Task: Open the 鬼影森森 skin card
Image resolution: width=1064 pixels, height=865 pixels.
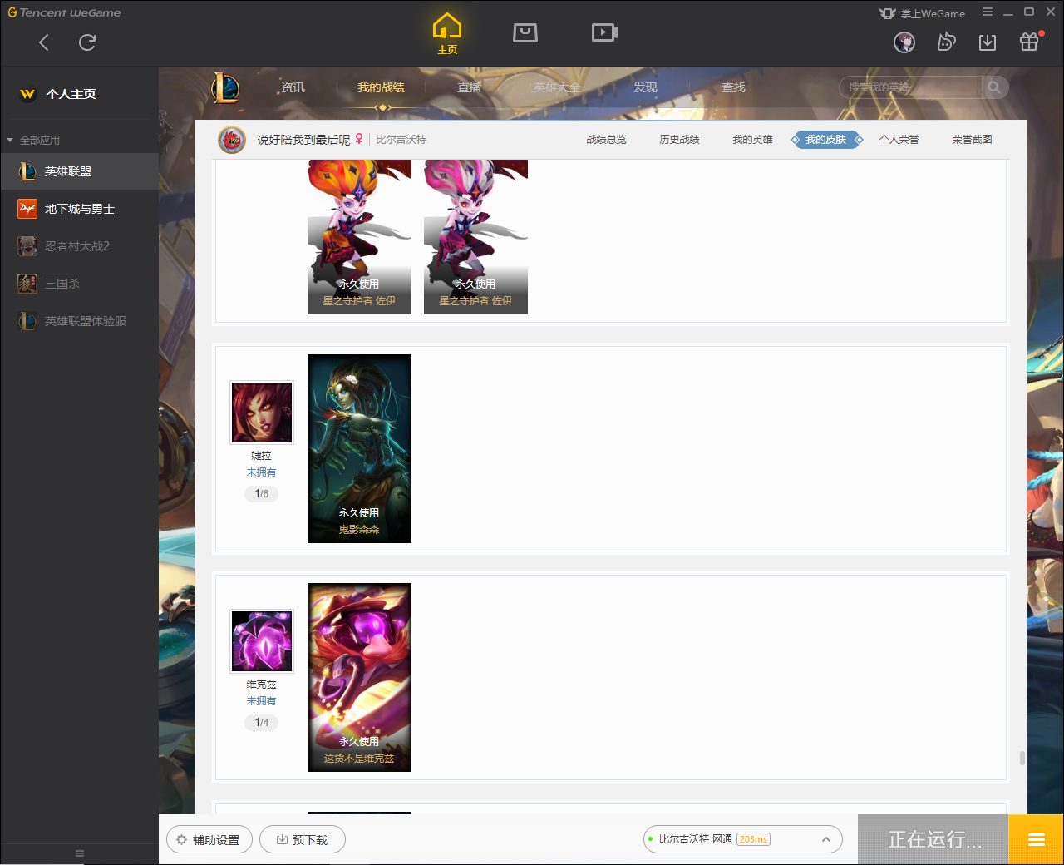Action: [x=359, y=449]
